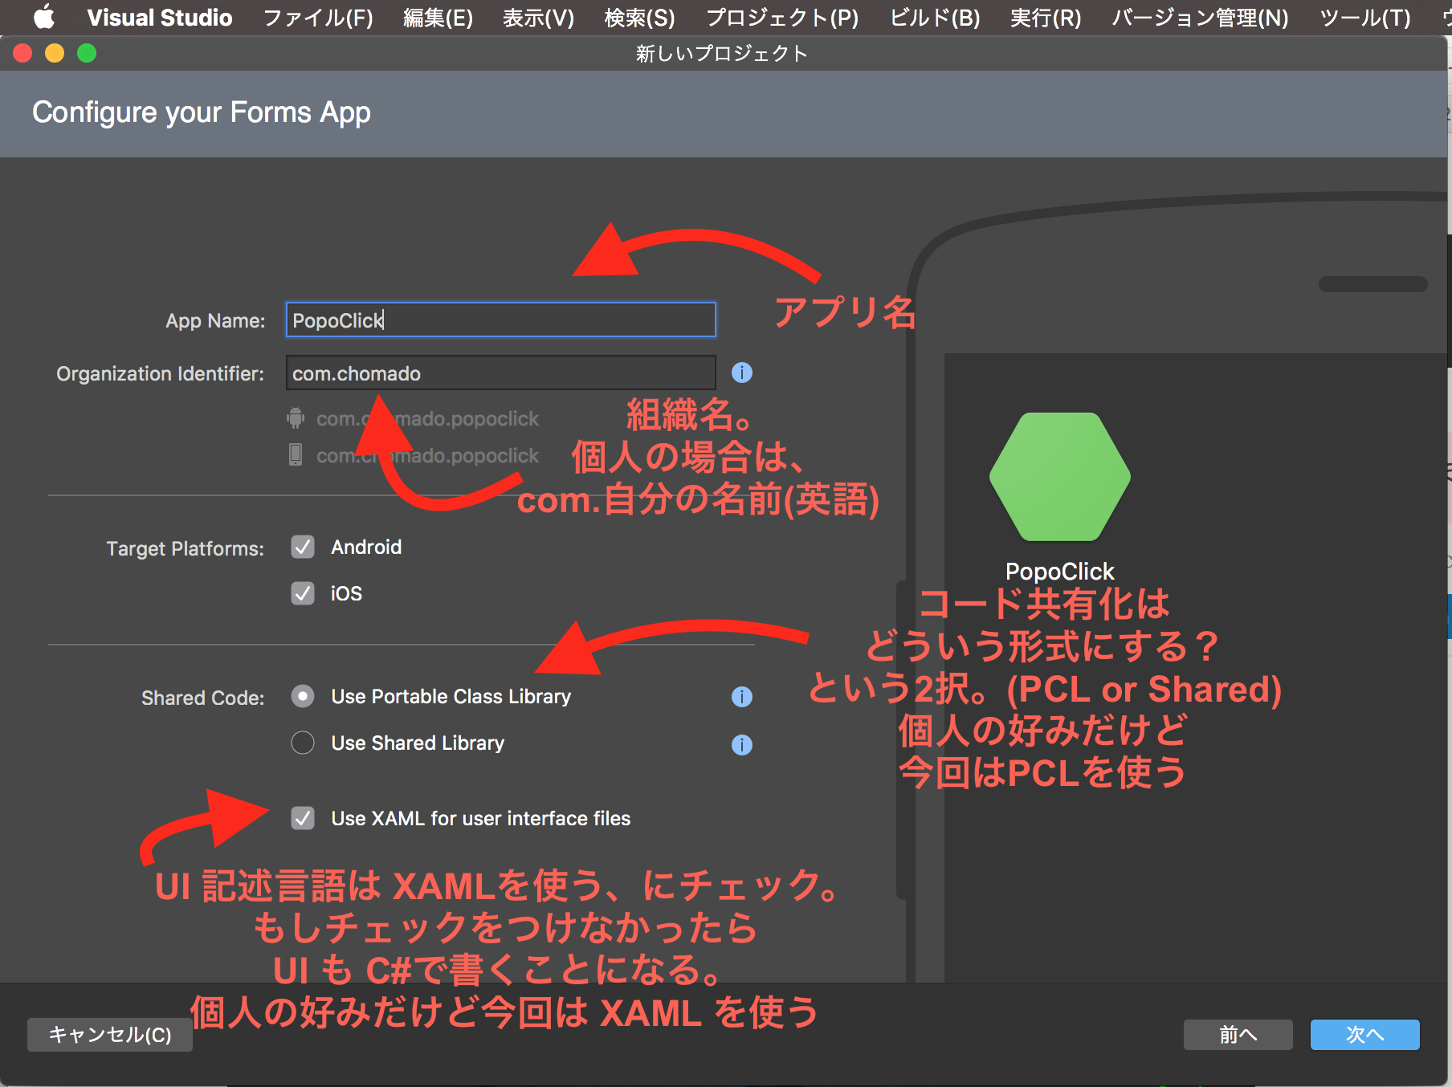Open the 実行(R) menu

coord(1046,18)
